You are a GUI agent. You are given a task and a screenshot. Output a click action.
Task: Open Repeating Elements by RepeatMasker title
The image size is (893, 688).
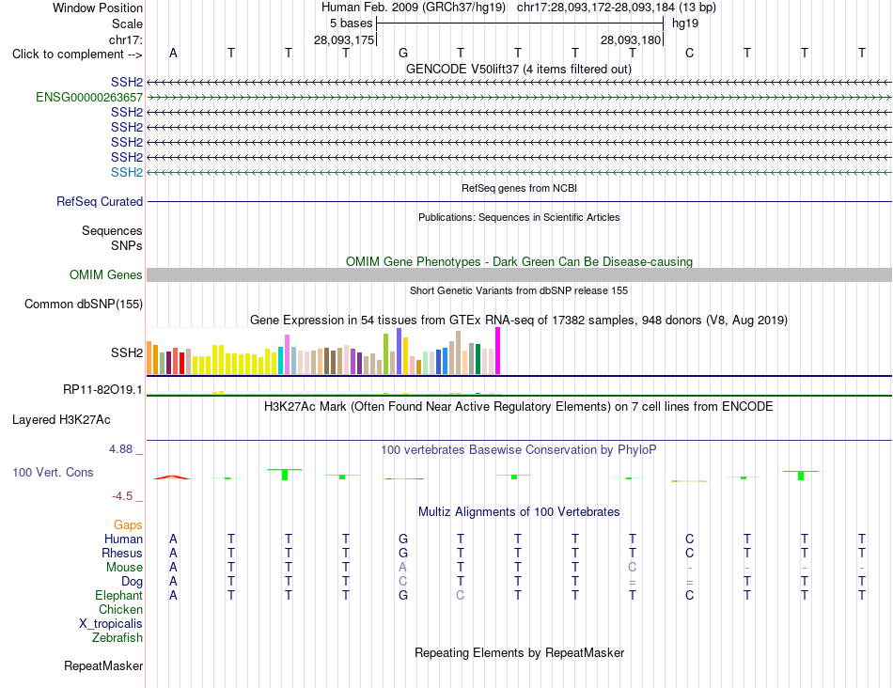coord(519,652)
